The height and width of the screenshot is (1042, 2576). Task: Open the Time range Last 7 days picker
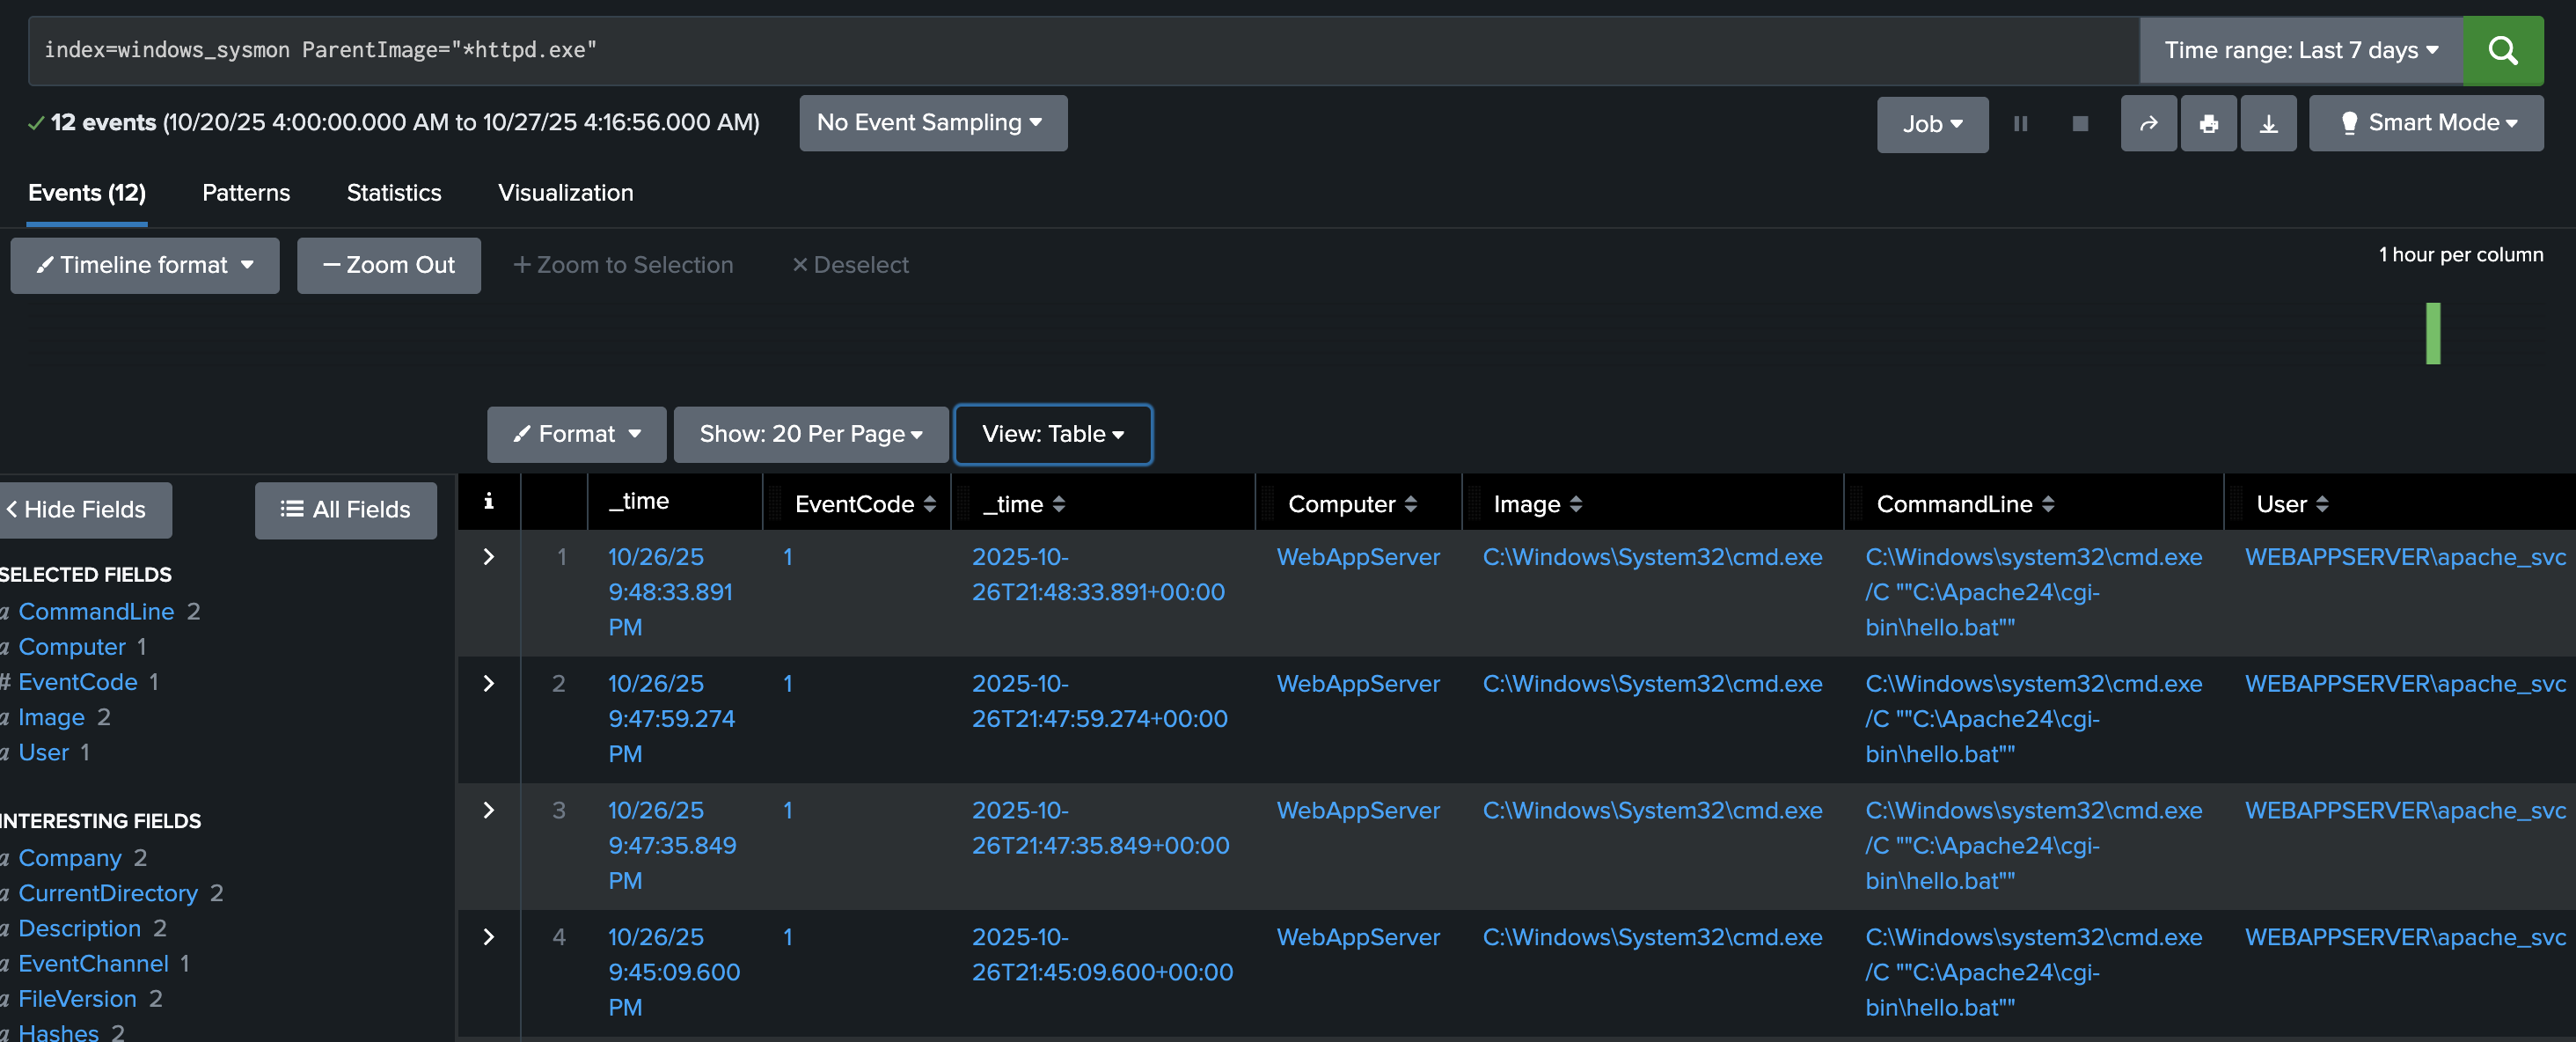point(2300,50)
